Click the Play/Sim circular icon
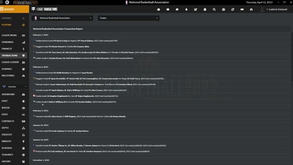This screenshot has height=165, width=293. click(23, 25)
